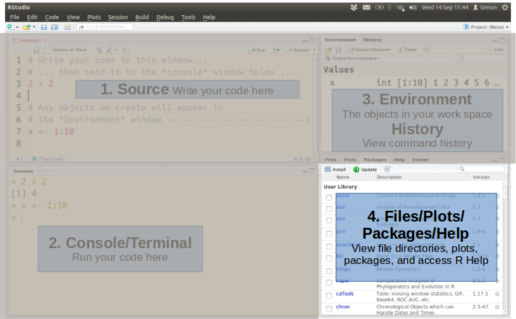Open the chron package link
Screen dimensions: 516x319
(x=343, y=307)
